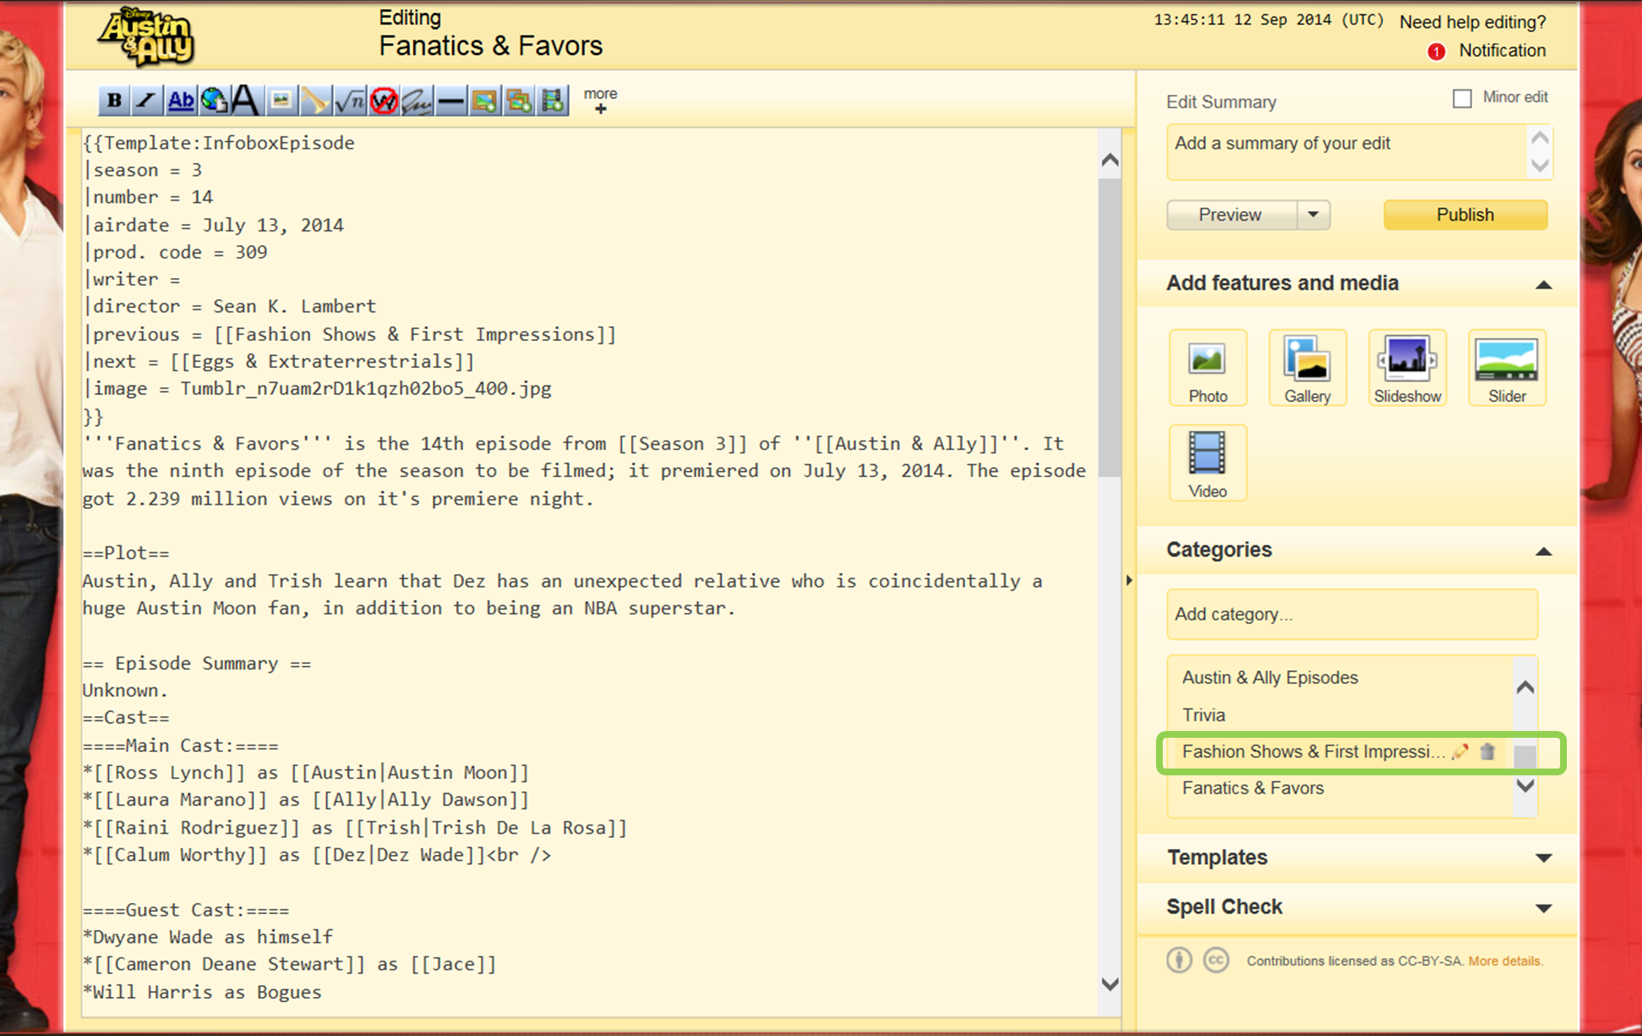Insert headline with big A icon

246,100
